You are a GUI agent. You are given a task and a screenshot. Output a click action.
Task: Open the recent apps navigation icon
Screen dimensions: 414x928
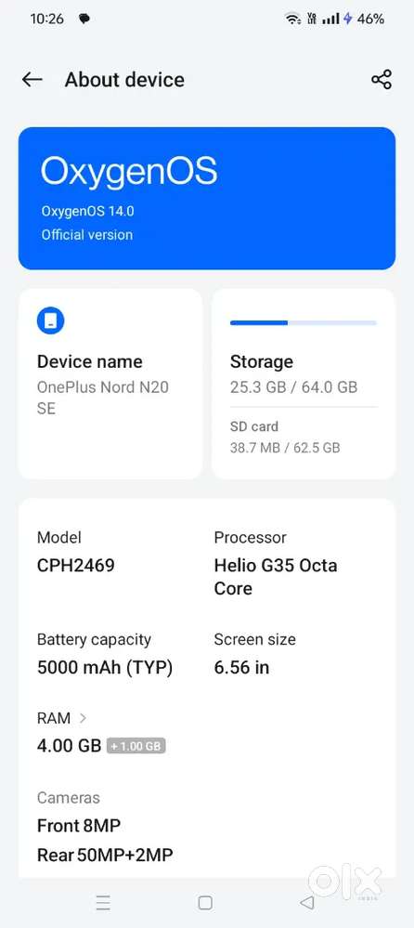[103, 903]
